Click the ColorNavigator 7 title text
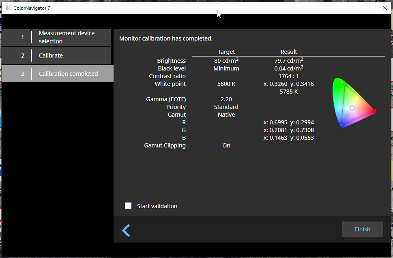The height and width of the screenshot is (258, 393). click(x=32, y=8)
